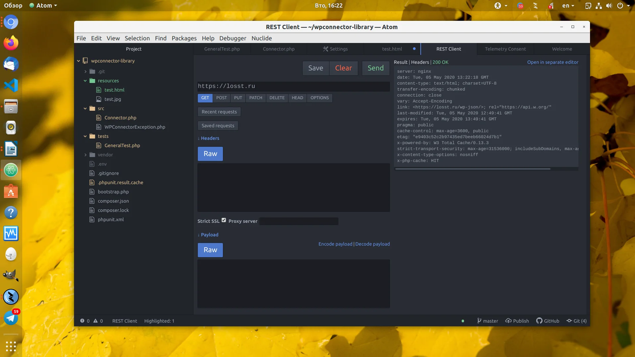Click the Git (4) changes icon

pyautogui.click(x=569, y=321)
